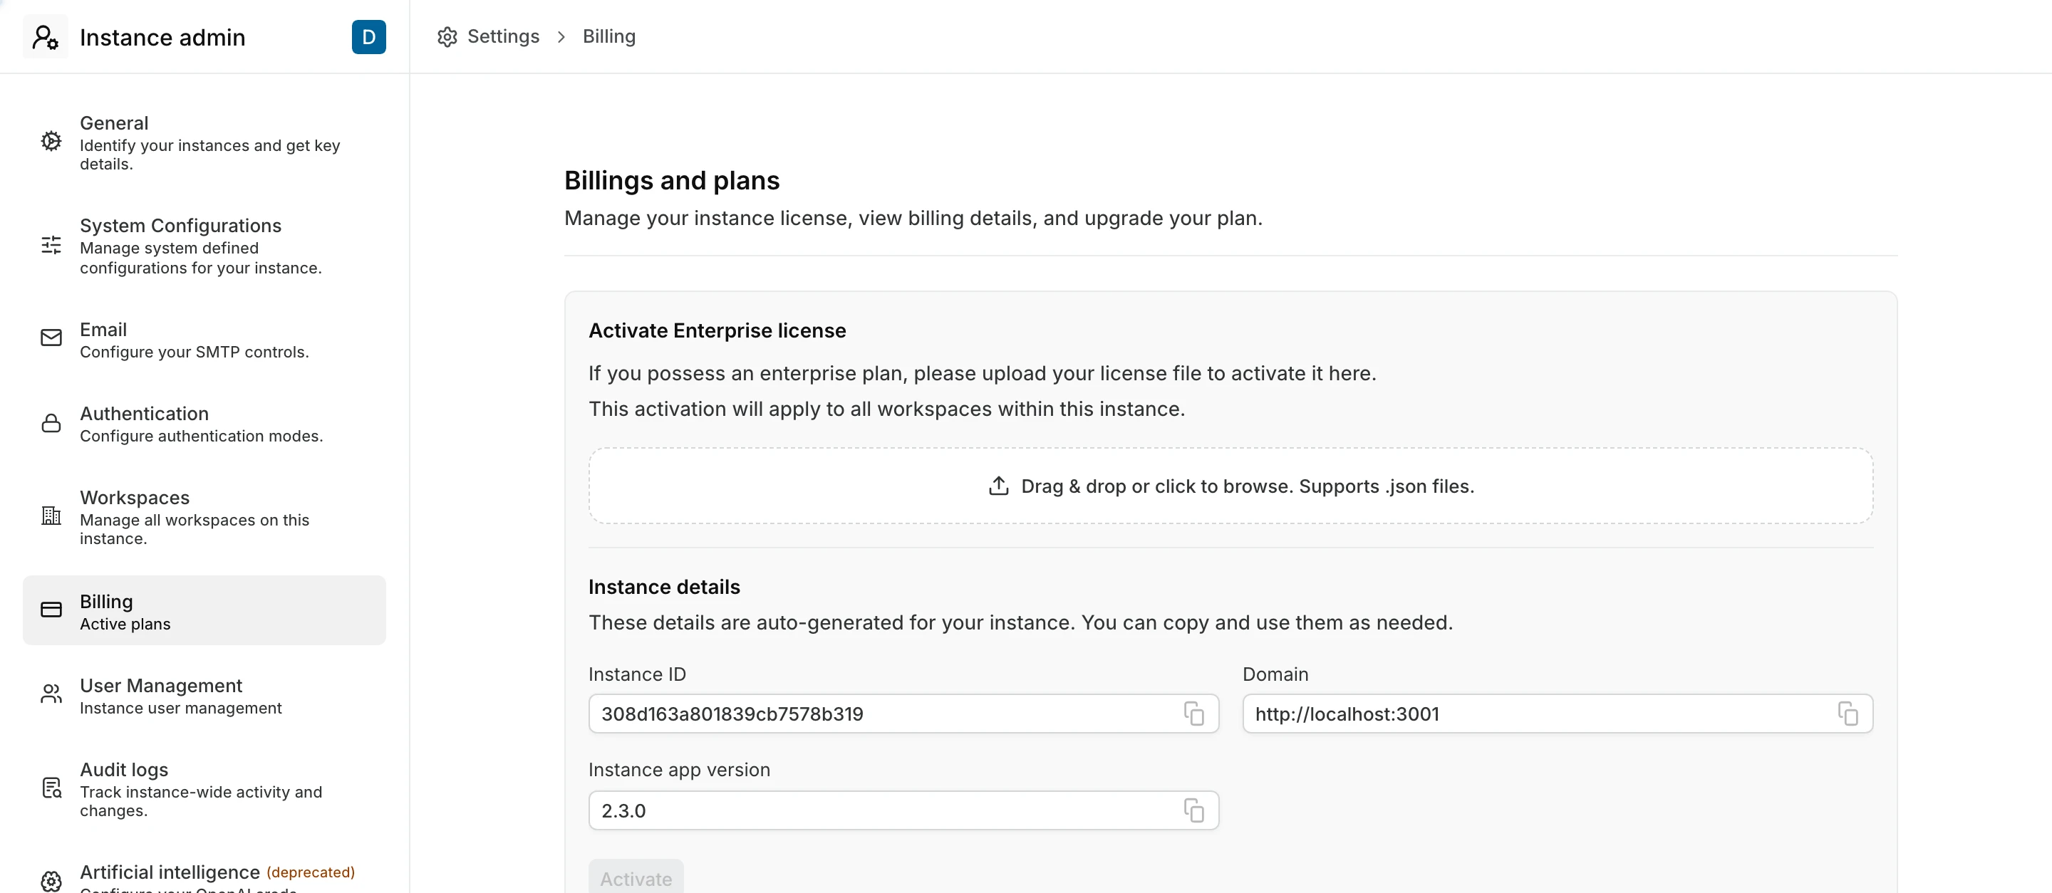Open User Management section
This screenshot has height=893, width=2052.
tap(204, 696)
